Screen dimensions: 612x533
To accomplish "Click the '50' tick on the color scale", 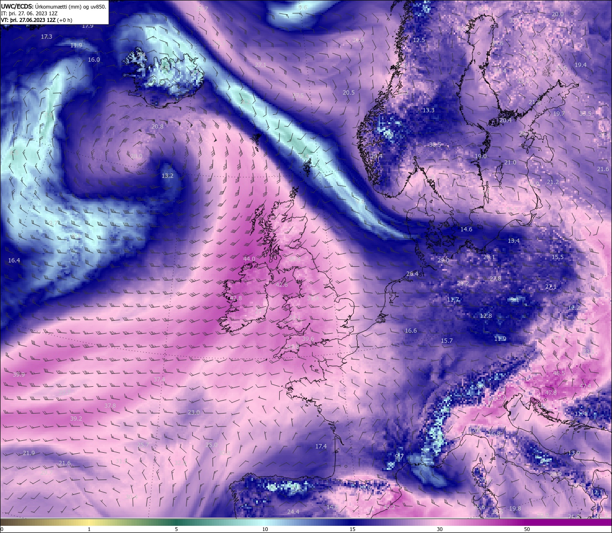I will click(x=527, y=529).
